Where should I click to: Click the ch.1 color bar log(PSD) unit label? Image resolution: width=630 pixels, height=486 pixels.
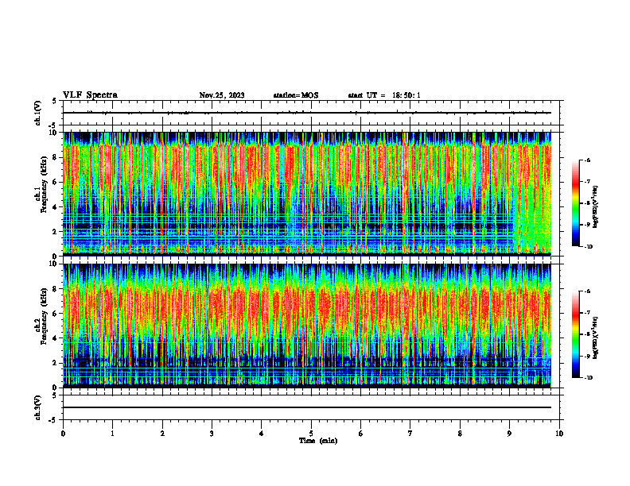pos(596,206)
